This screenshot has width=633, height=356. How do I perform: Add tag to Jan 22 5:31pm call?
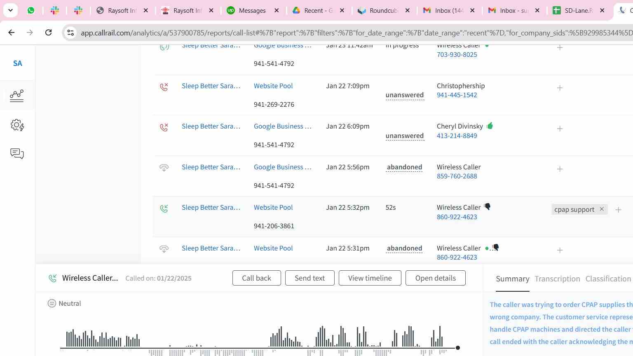point(560,250)
